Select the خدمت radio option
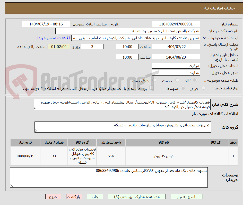Image resolution: width=243 pixels, height=205 pixels. tap(177, 80)
